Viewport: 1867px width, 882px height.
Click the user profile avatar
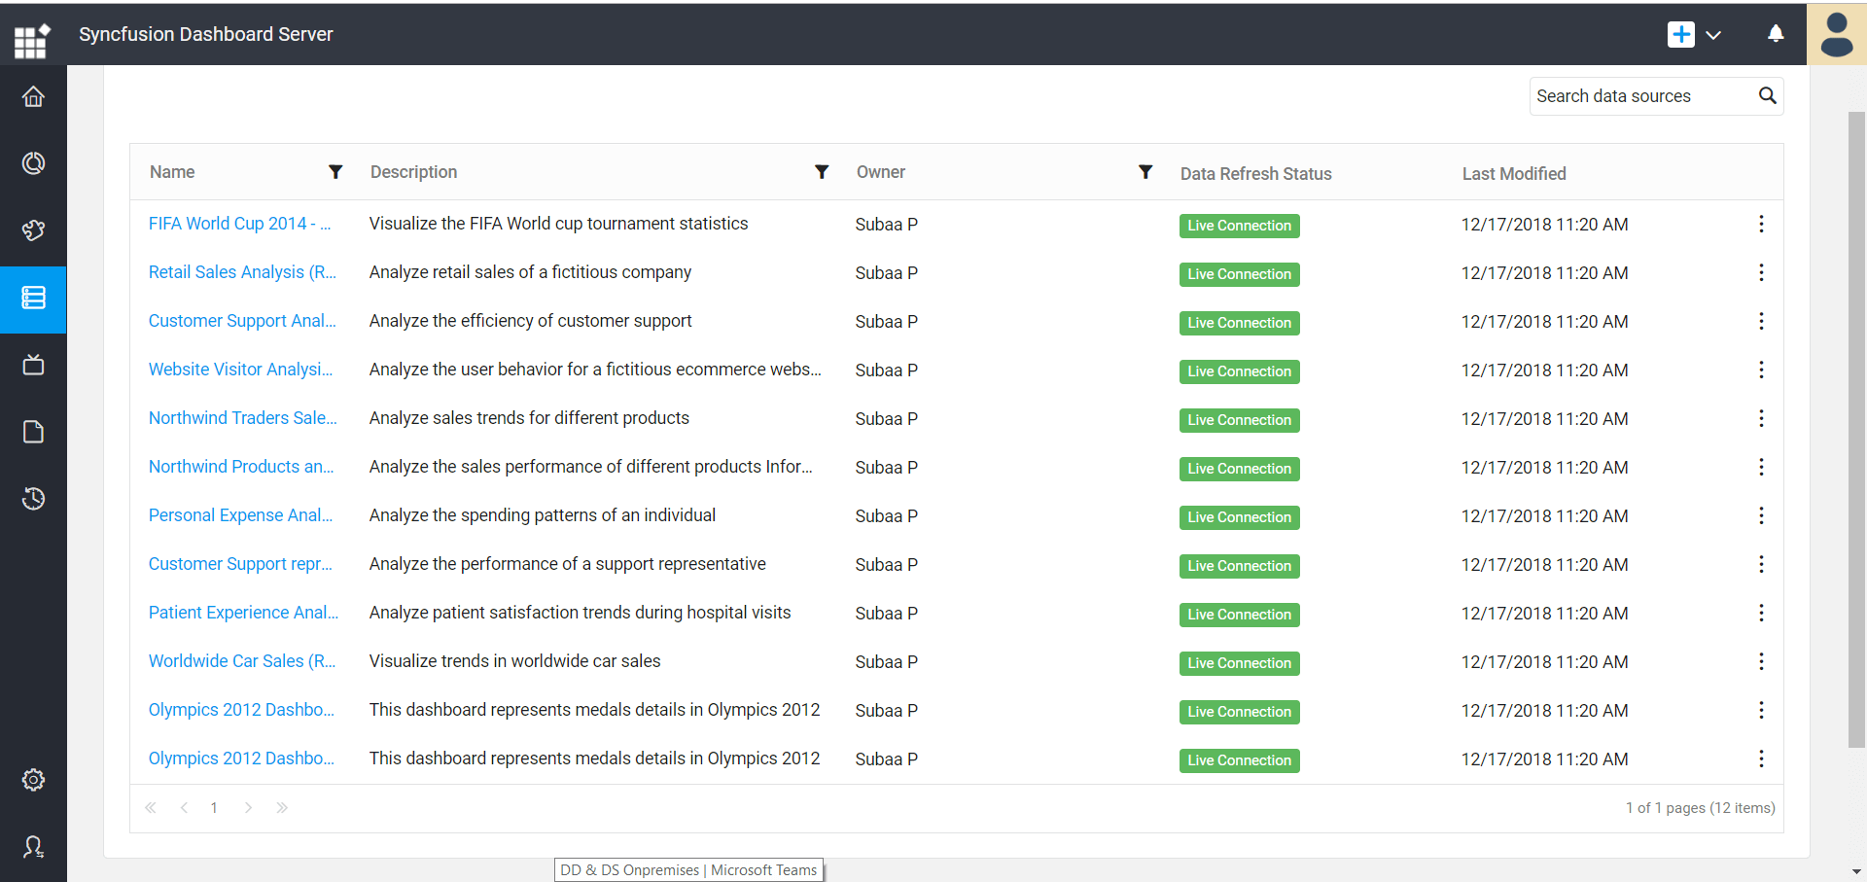[x=1836, y=34]
